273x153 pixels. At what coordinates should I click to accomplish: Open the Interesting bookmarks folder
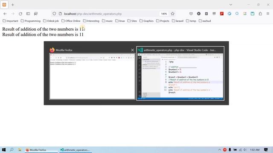point(91,21)
